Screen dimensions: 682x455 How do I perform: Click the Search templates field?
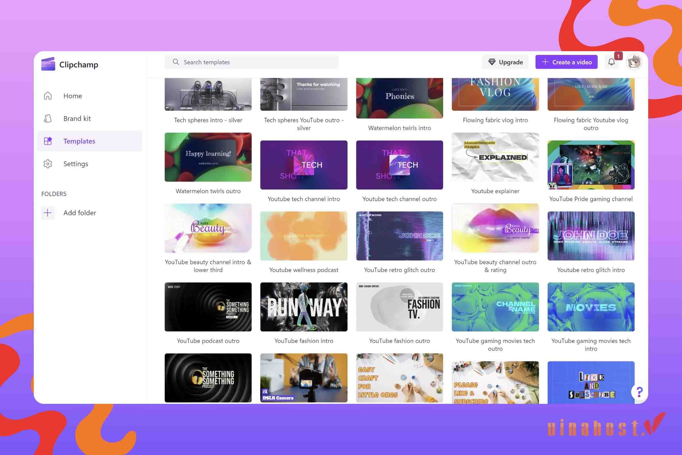(252, 62)
